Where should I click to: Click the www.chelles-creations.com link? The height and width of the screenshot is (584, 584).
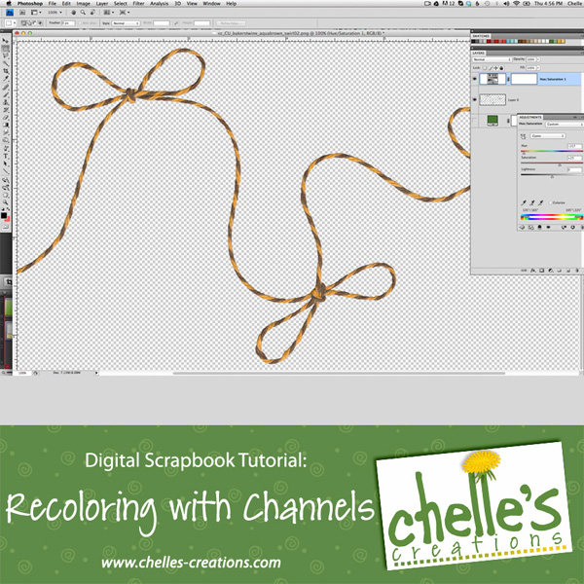pos(191,563)
